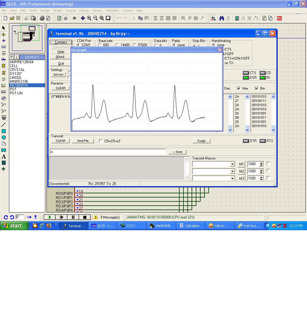Toggle the grid dots icon
This screenshot has width=307, height=321.
[x=66, y=18]
